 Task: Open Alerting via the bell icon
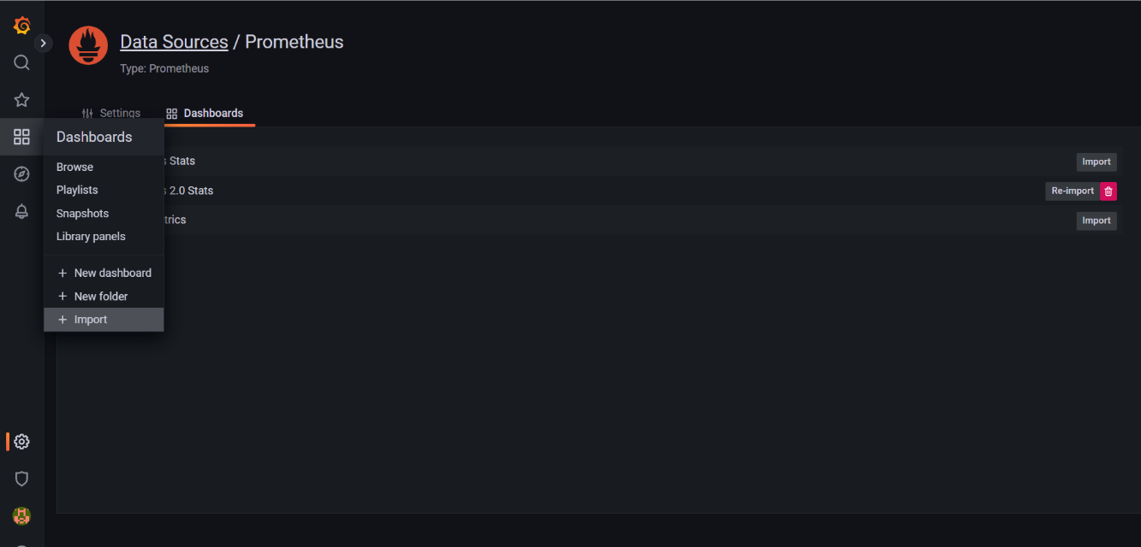21,210
